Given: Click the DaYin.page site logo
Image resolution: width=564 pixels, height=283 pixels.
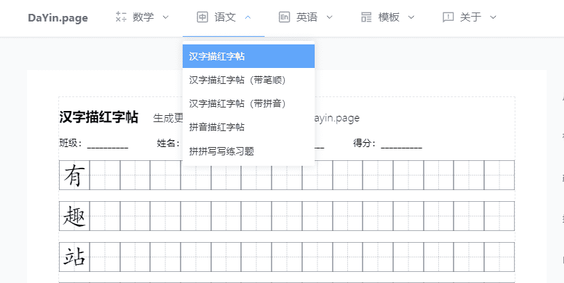Looking at the screenshot, I should pos(58,17).
